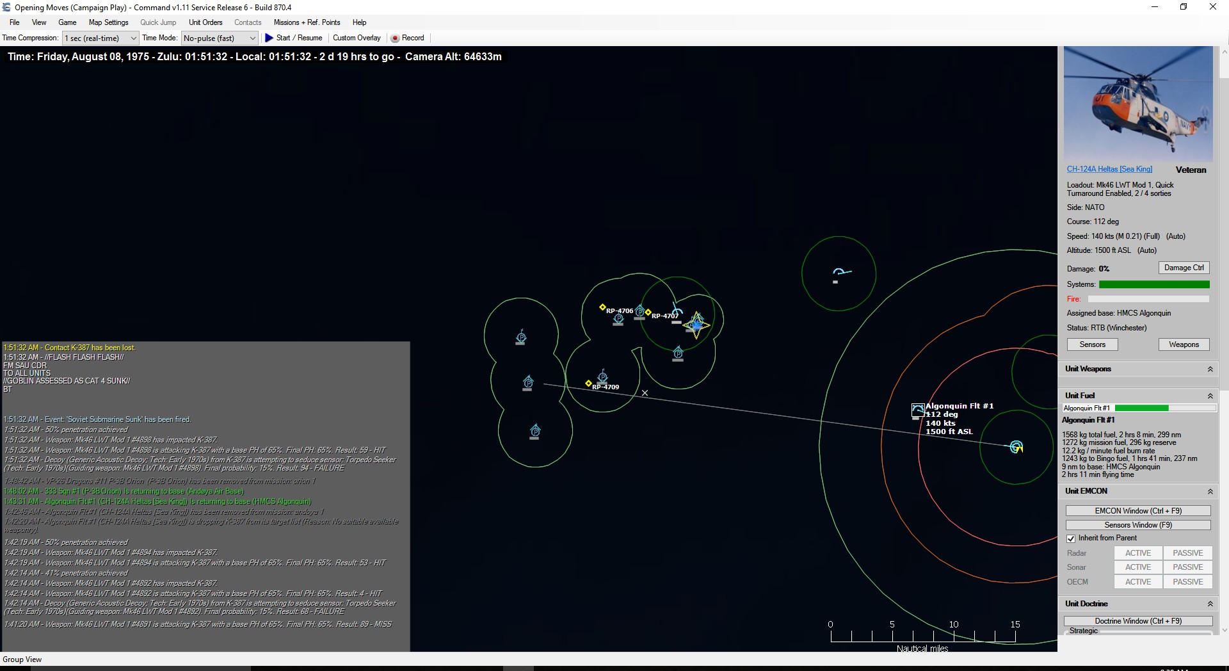Open the Time Compression dropdown

(x=100, y=38)
